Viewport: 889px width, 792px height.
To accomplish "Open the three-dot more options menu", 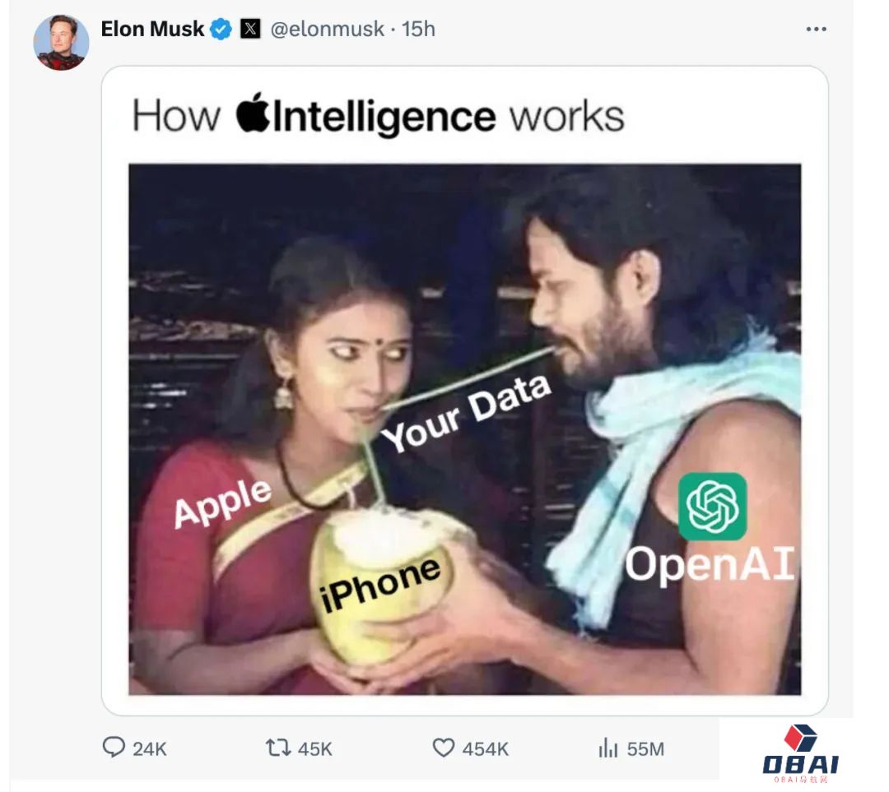I will [x=816, y=29].
